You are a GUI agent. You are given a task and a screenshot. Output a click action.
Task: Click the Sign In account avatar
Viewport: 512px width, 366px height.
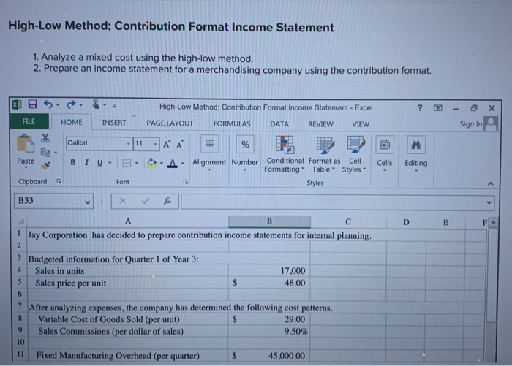point(491,123)
